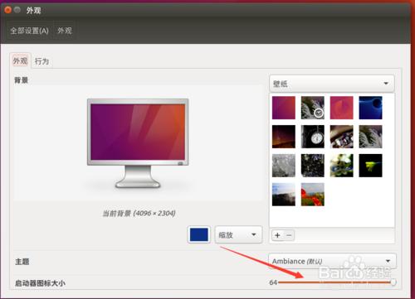Close the 外观 settings window
This screenshot has width=415, height=299.
(8, 10)
